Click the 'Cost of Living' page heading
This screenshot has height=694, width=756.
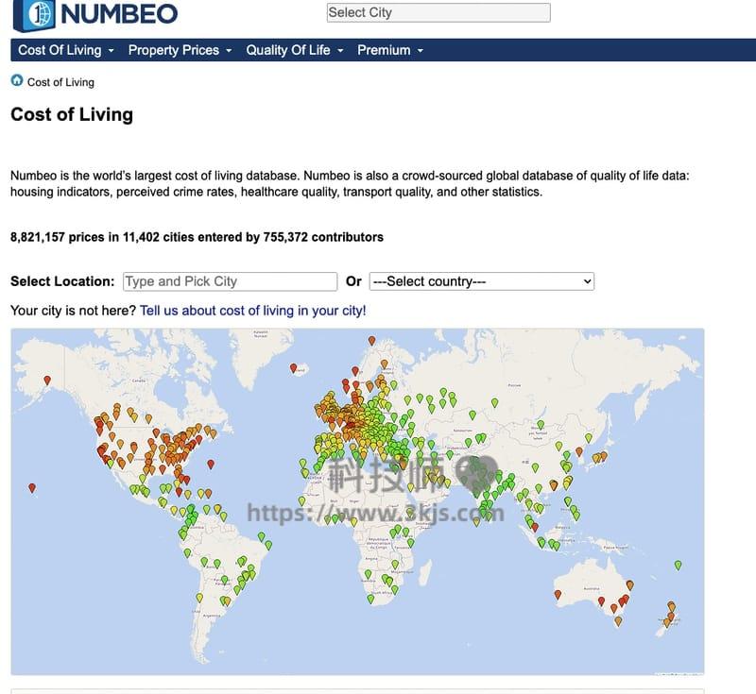pyautogui.click(x=72, y=114)
